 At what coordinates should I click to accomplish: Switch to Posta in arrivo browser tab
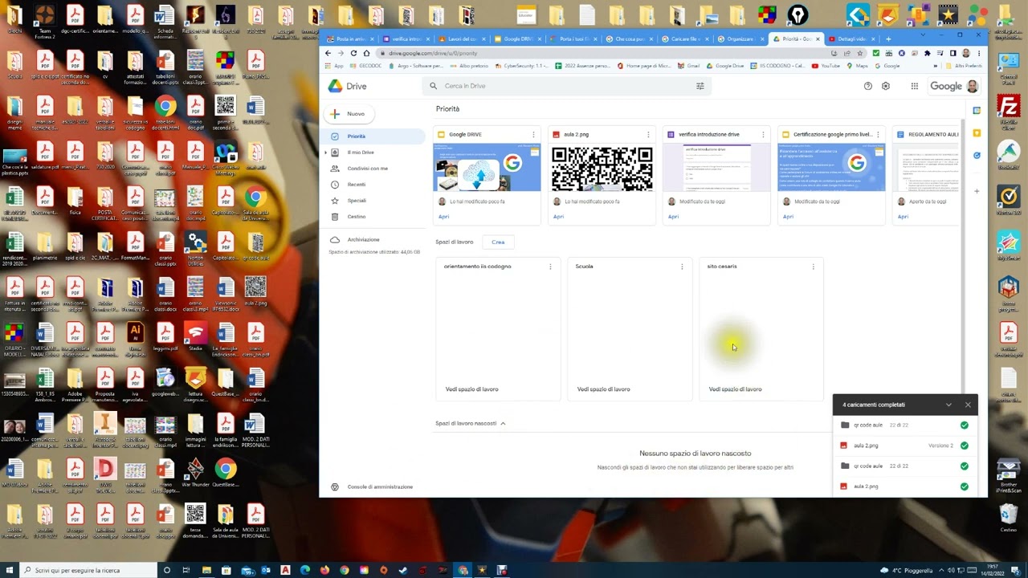[349, 39]
